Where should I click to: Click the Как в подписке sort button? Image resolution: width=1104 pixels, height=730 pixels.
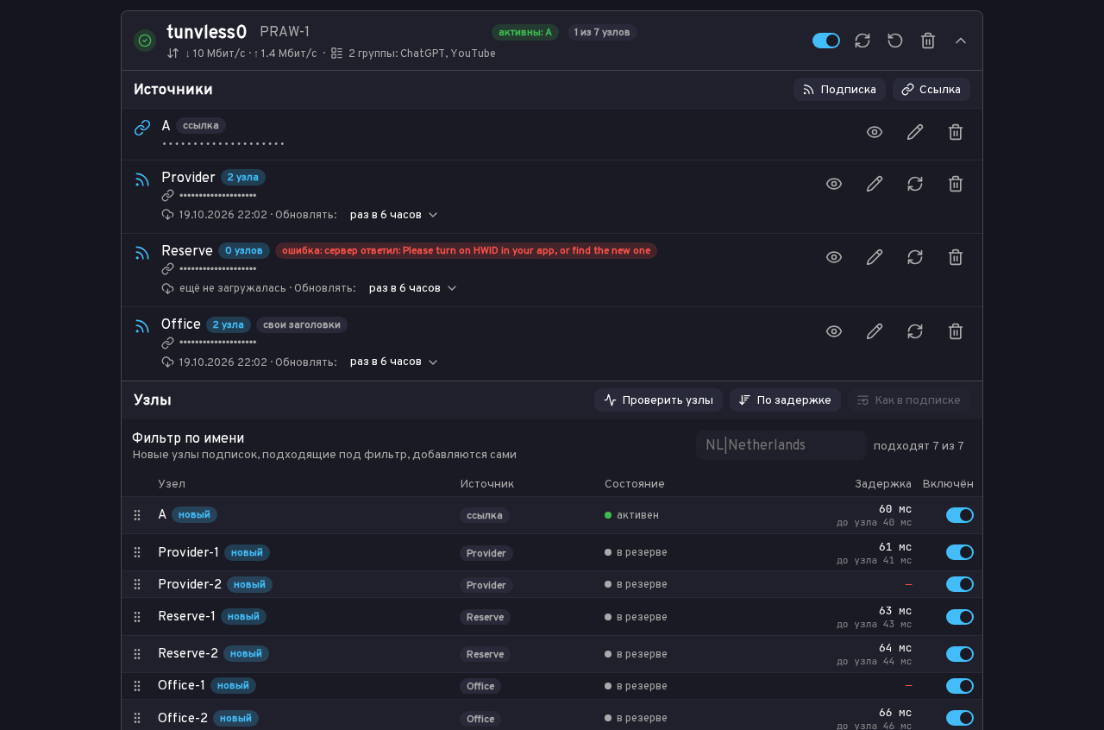pyautogui.click(x=908, y=400)
